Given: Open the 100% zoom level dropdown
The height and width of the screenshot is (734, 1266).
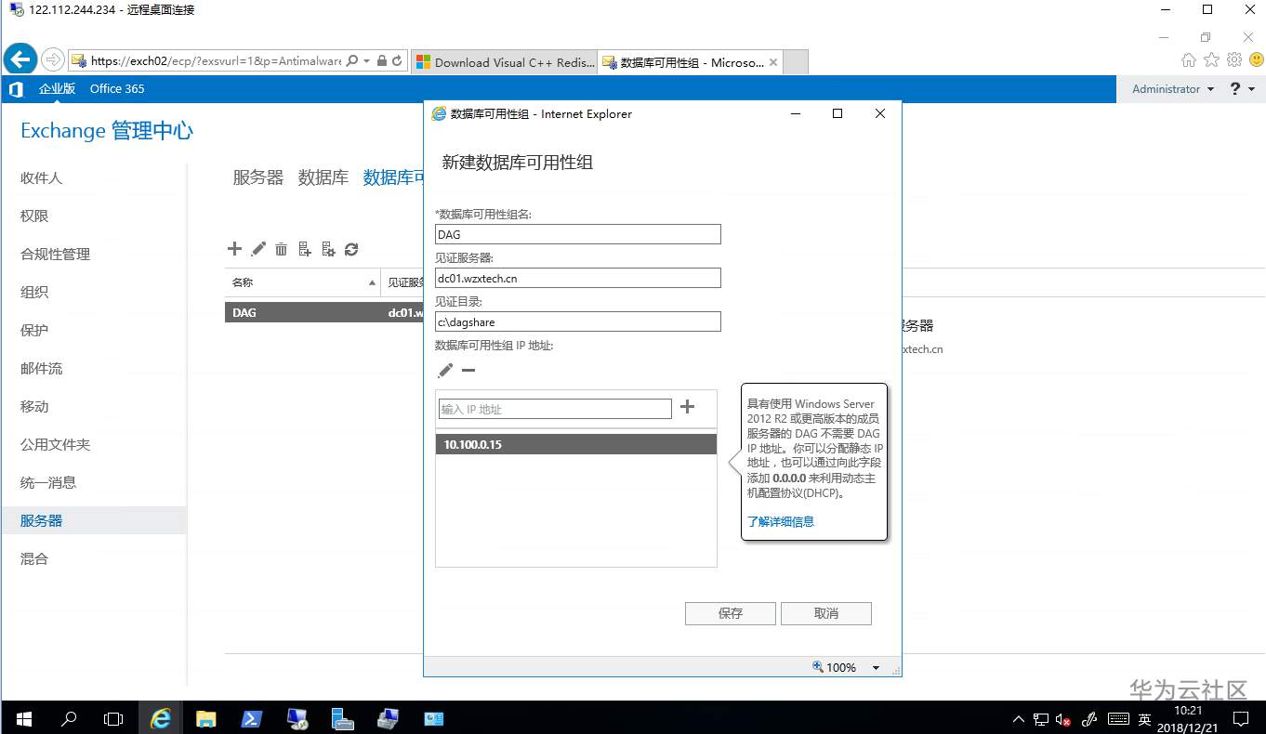Looking at the screenshot, I should tap(875, 667).
